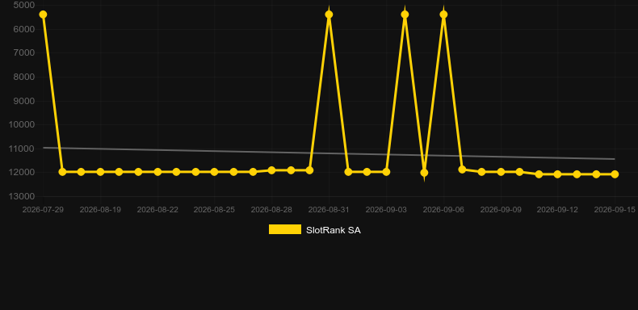This screenshot has height=310, width=638.
Task: Select the low point between the two September peaks
Action: pos(424,173)
